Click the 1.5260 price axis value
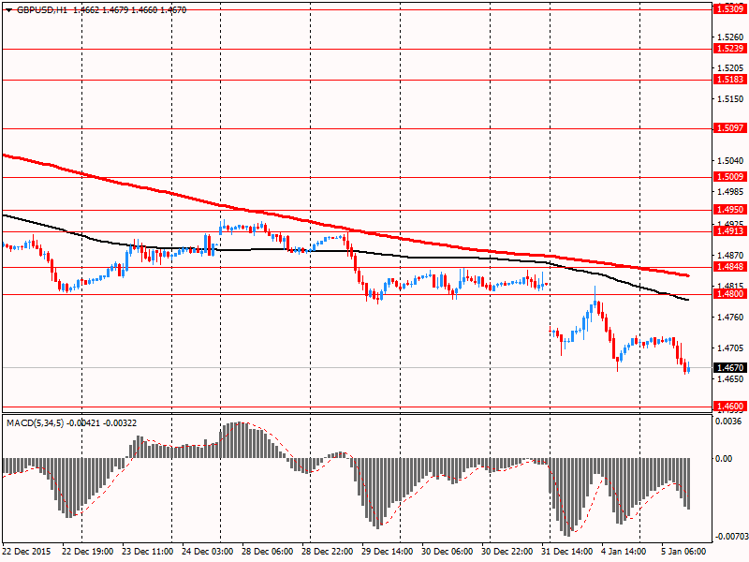The height and width of the screenshot is (562, 749). [x=731, y=37]
